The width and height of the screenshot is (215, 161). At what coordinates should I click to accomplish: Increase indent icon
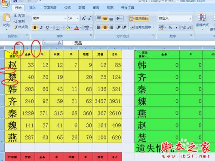[x=124, y=27]
